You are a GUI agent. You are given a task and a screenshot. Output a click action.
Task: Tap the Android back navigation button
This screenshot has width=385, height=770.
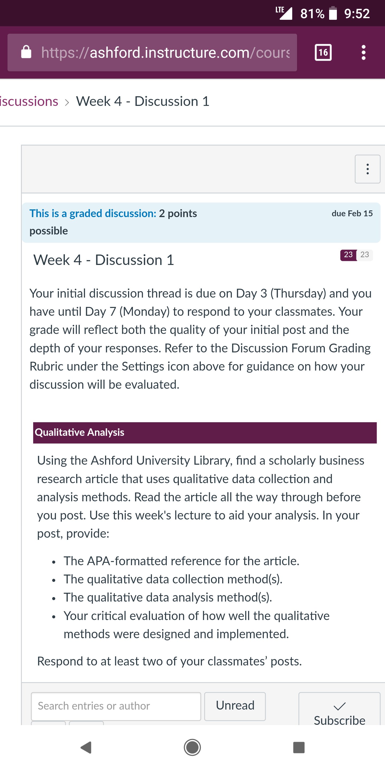(86, 747)
